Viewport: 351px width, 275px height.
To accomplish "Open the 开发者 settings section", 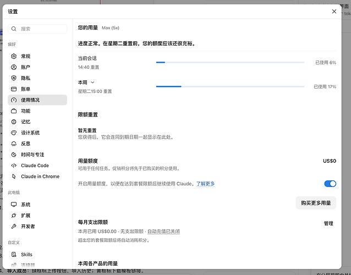I will [x=37, y=227].
